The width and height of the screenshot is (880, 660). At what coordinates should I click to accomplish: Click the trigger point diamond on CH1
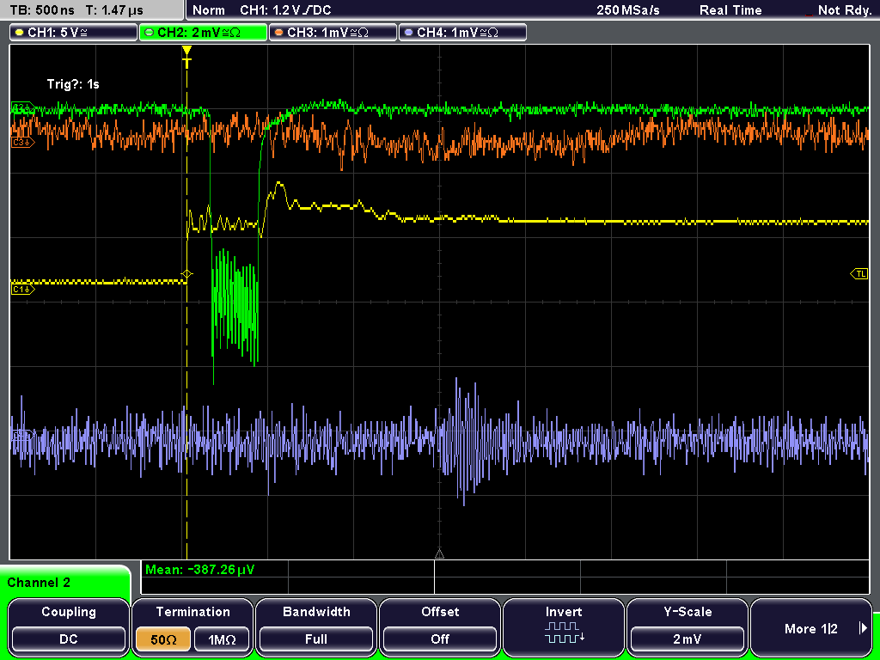pos(186,274)
